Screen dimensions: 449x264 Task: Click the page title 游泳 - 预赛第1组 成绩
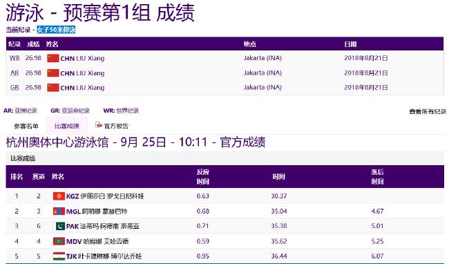coord(100,12)
